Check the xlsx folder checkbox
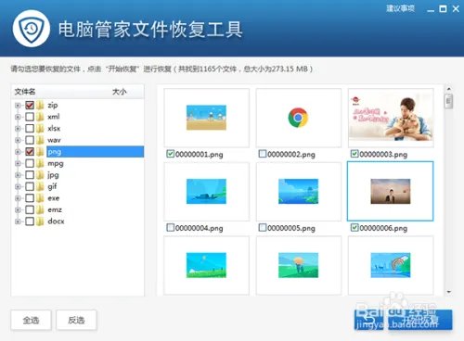 30,129
